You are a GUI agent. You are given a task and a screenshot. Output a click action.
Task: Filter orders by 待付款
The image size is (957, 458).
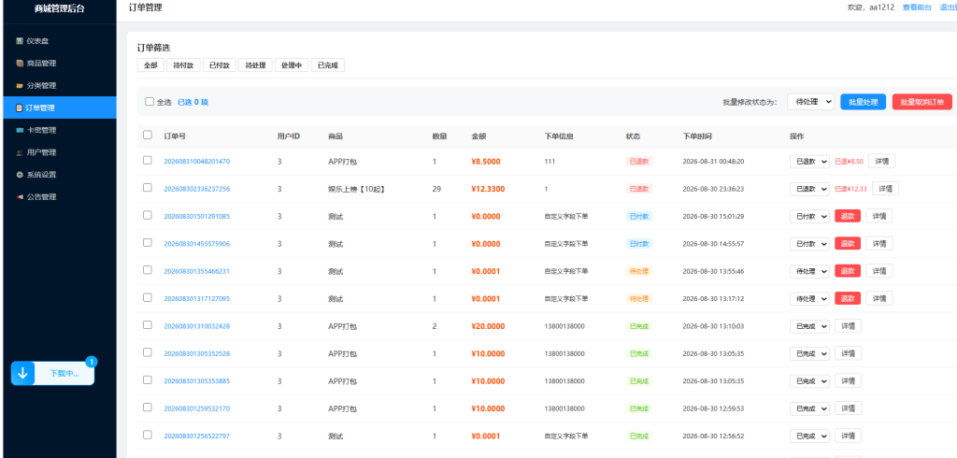click(183, 65)
